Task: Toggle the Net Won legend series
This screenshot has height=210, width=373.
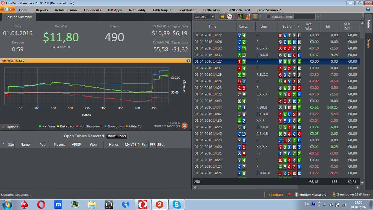Action: pyautogui.click(x=47, y=126)
